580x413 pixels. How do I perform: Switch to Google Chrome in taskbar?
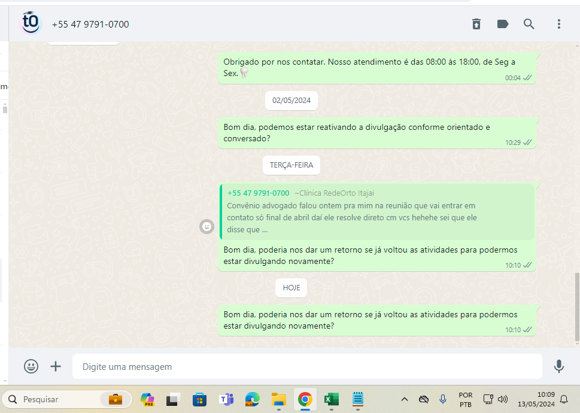pos(305,399)
